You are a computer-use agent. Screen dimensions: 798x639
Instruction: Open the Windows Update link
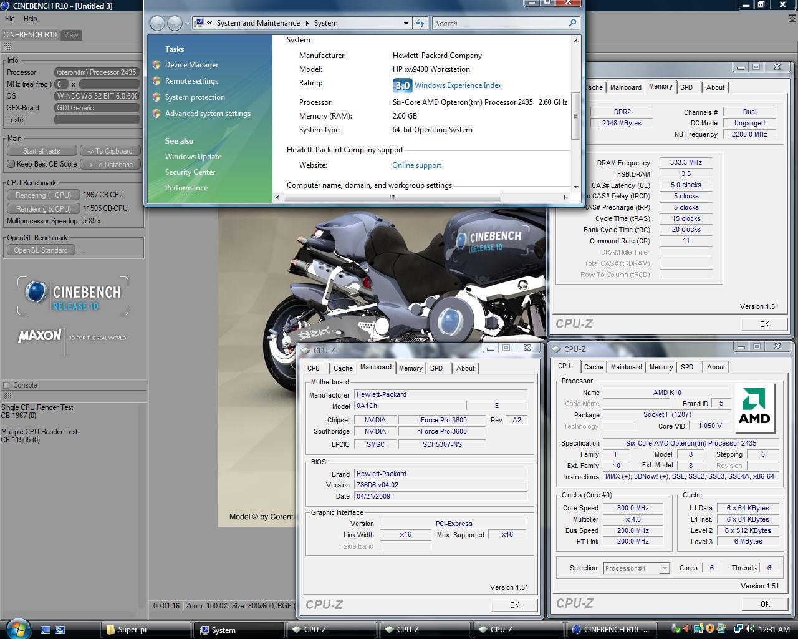(193, 157)
